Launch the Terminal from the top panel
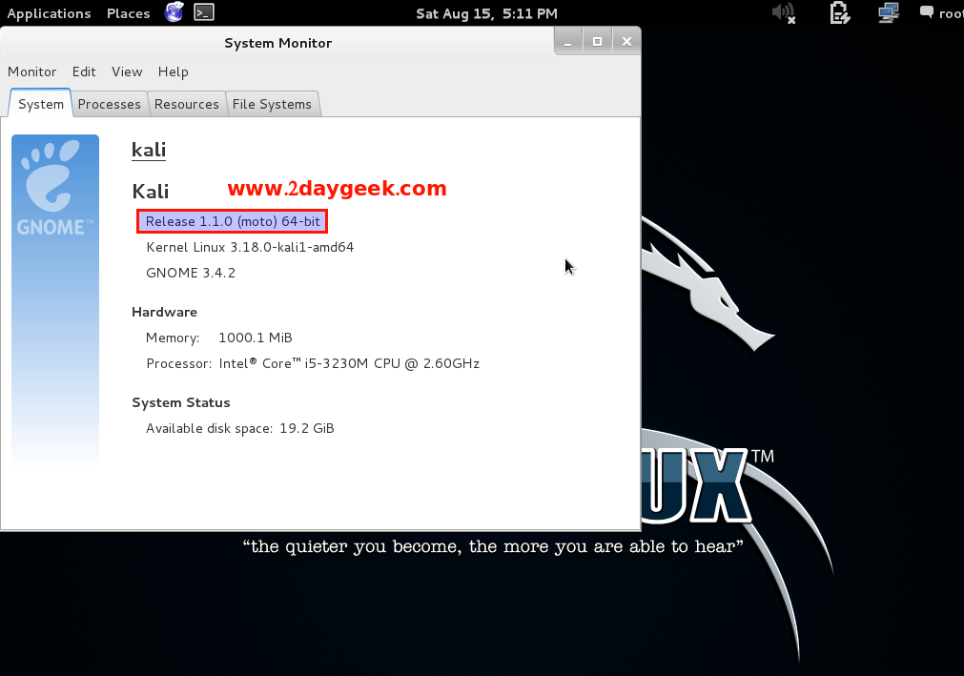 click(x=204, y=12)
